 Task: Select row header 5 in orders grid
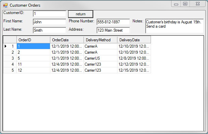tap(10, 70)
